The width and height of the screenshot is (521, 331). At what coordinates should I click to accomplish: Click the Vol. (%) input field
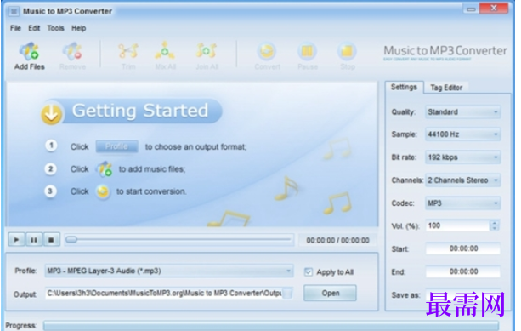tap(457, 225)
